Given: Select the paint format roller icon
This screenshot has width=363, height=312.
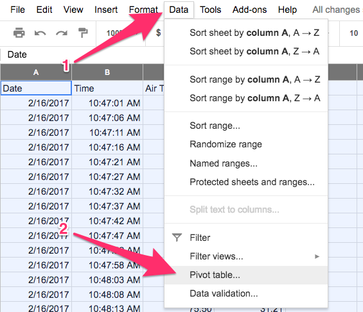Looking at the screenshot, I should 83,33.
